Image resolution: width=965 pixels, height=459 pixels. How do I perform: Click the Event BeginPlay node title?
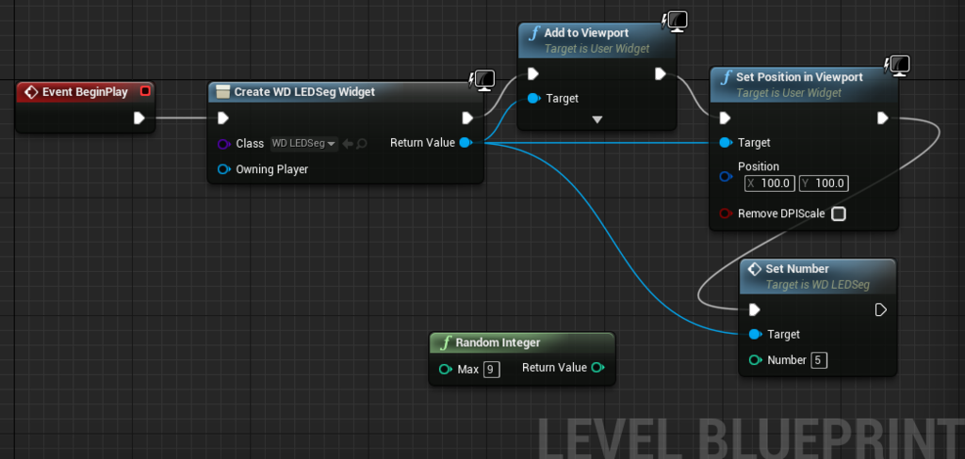point(85,92)
